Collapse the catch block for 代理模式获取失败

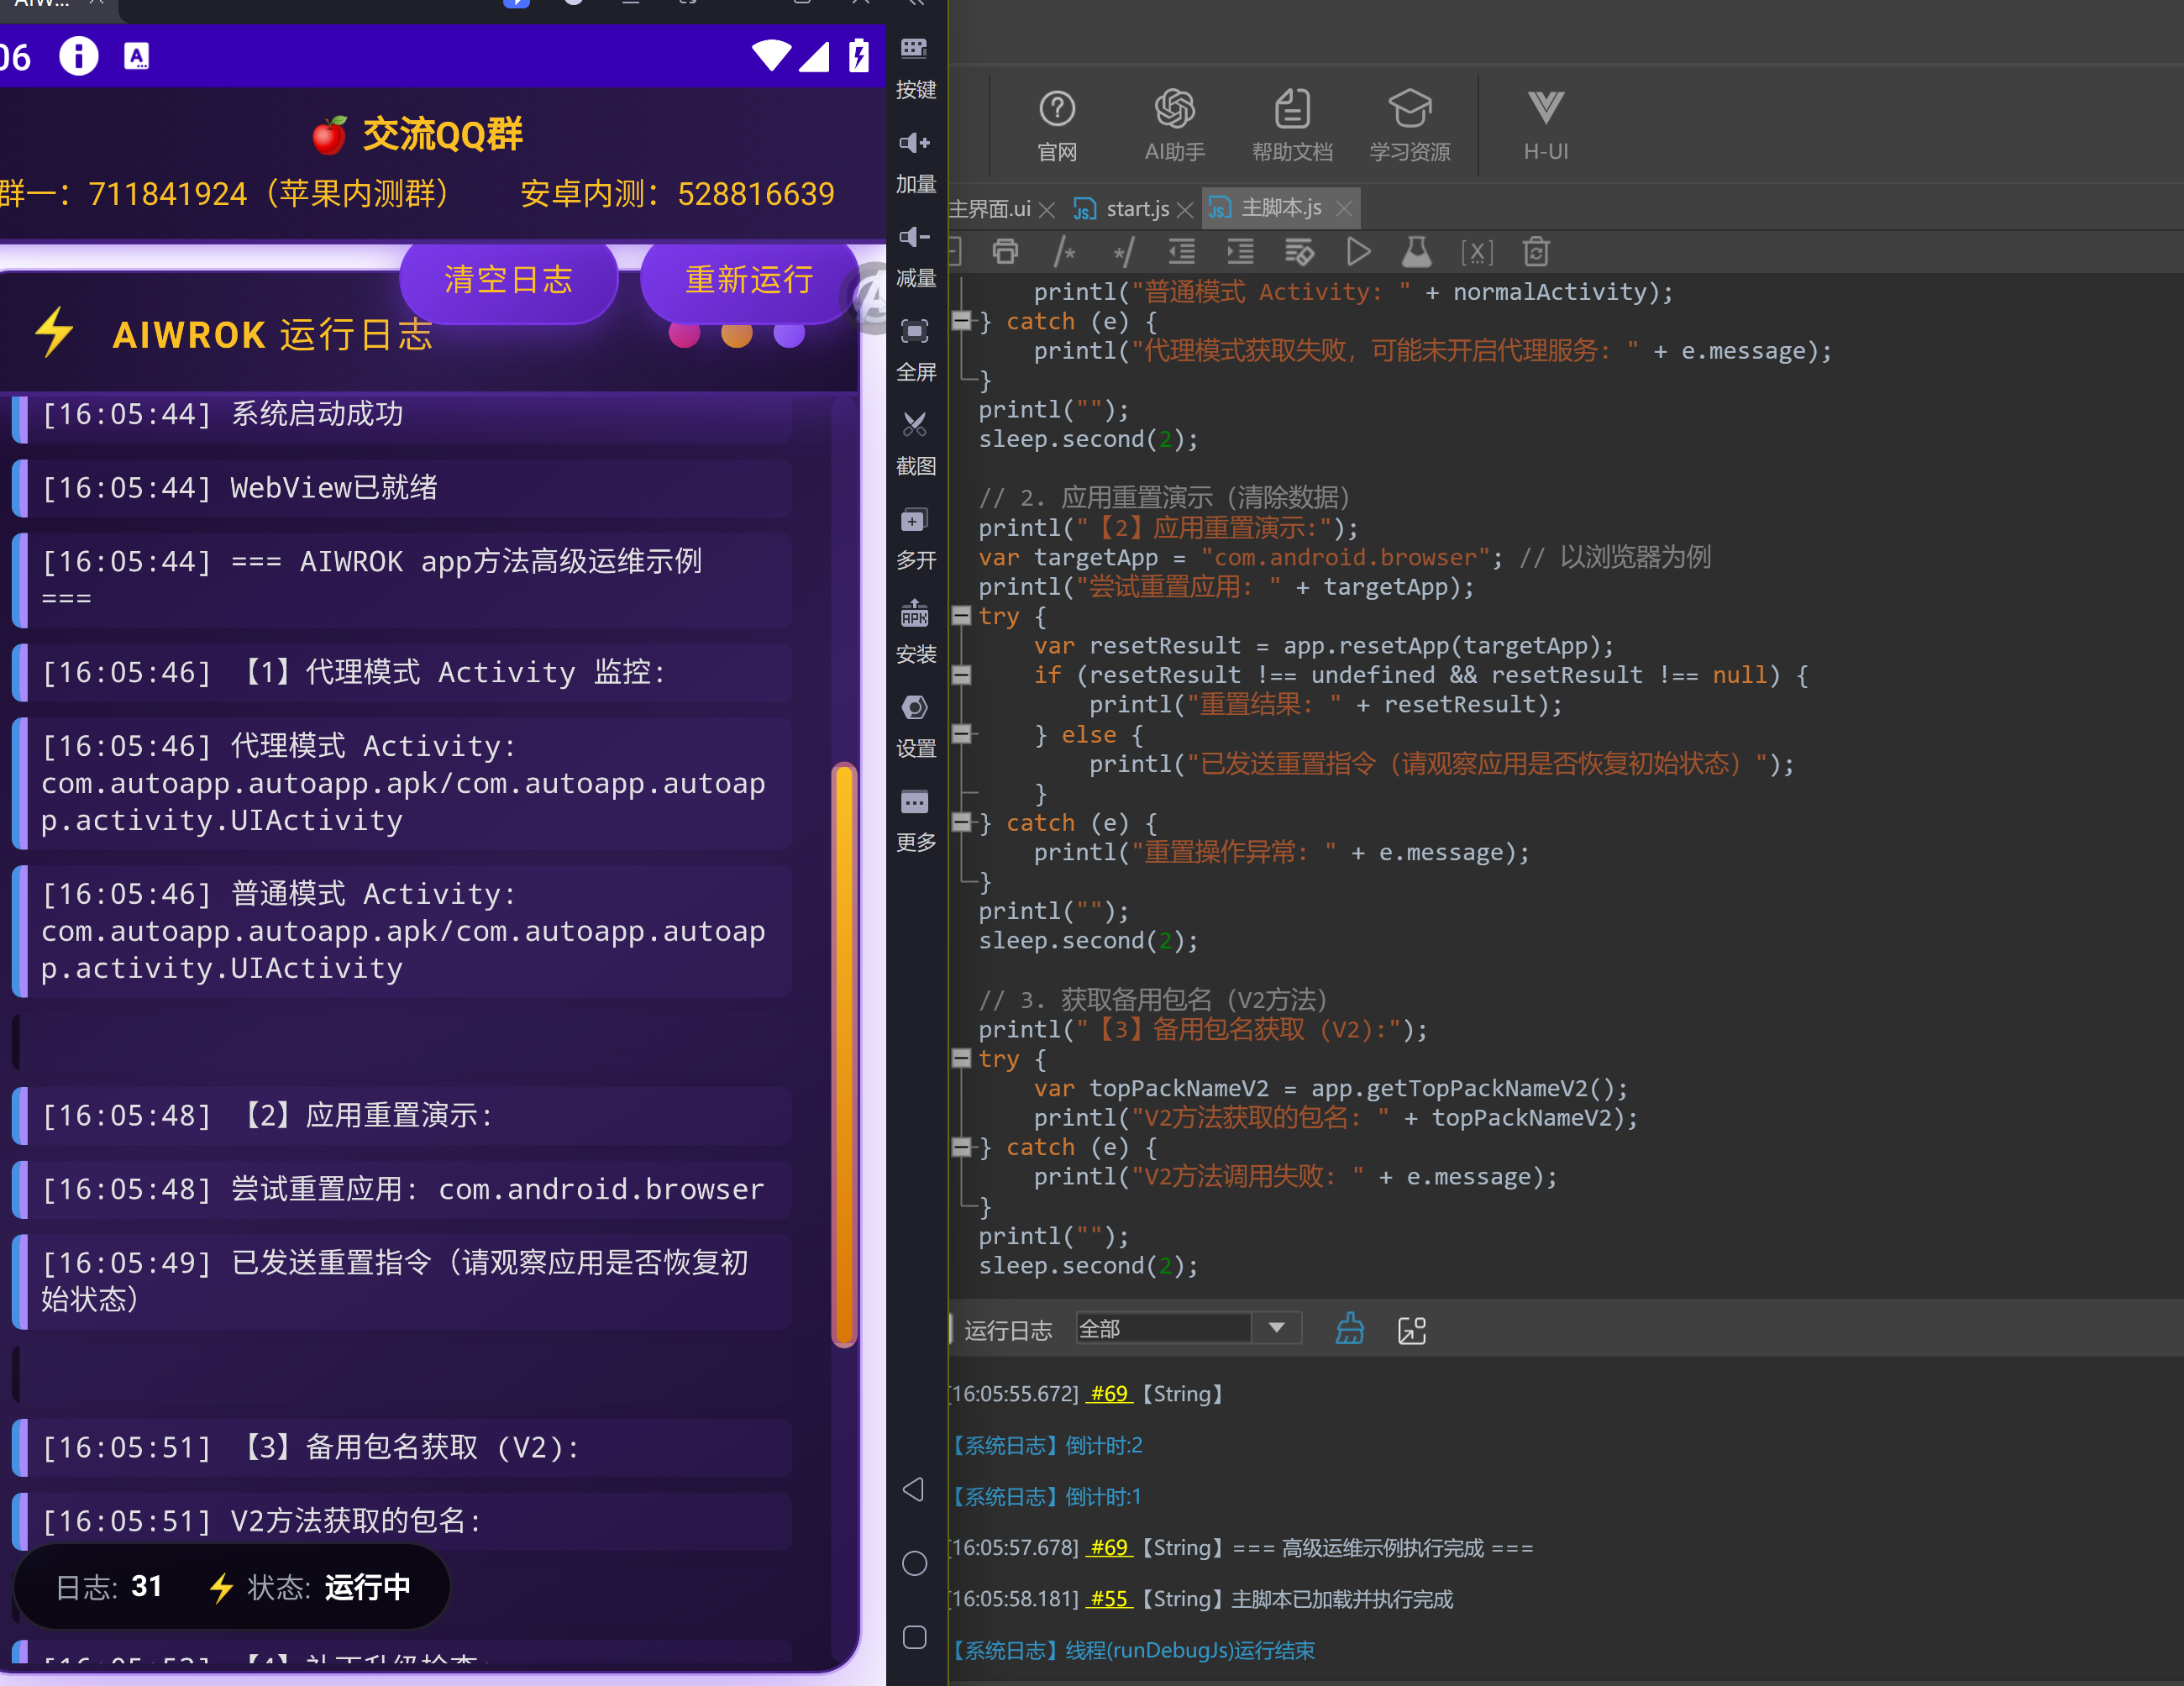click(961, 321)
